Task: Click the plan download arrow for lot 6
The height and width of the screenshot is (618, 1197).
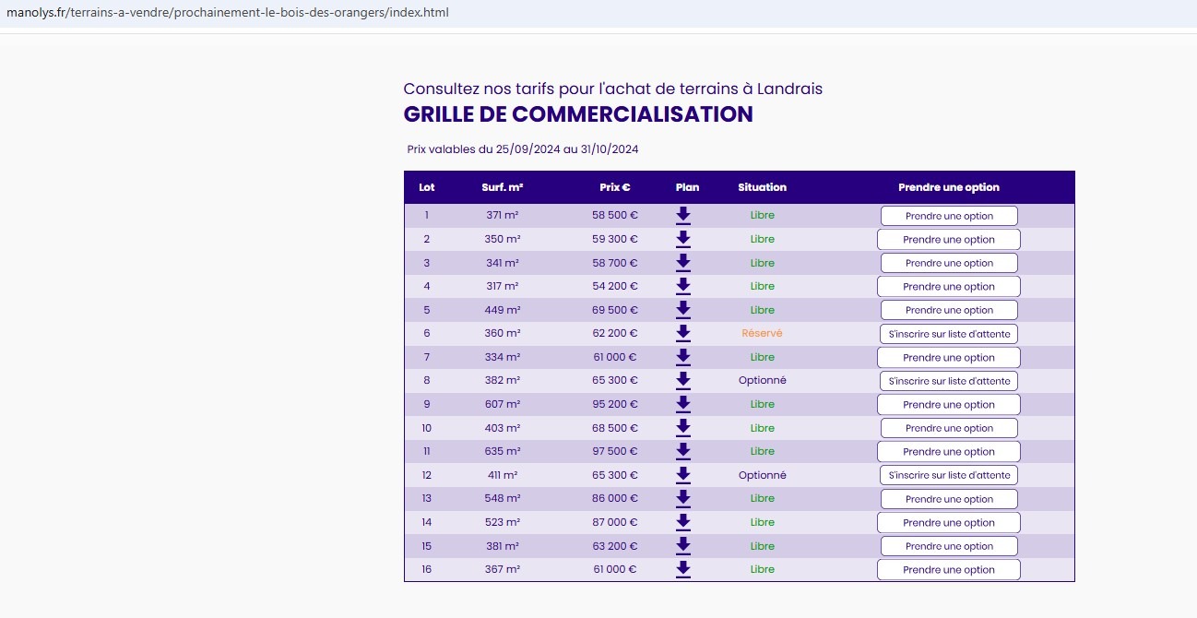Action: 682,333
